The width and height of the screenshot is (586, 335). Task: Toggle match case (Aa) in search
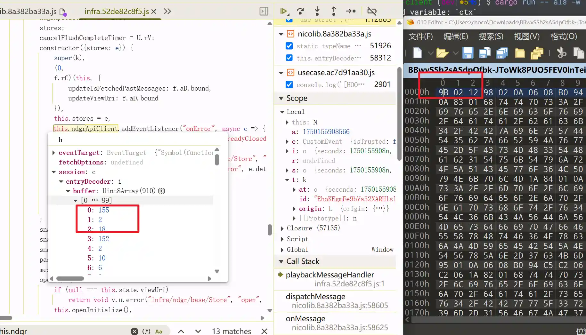[159, 331]
